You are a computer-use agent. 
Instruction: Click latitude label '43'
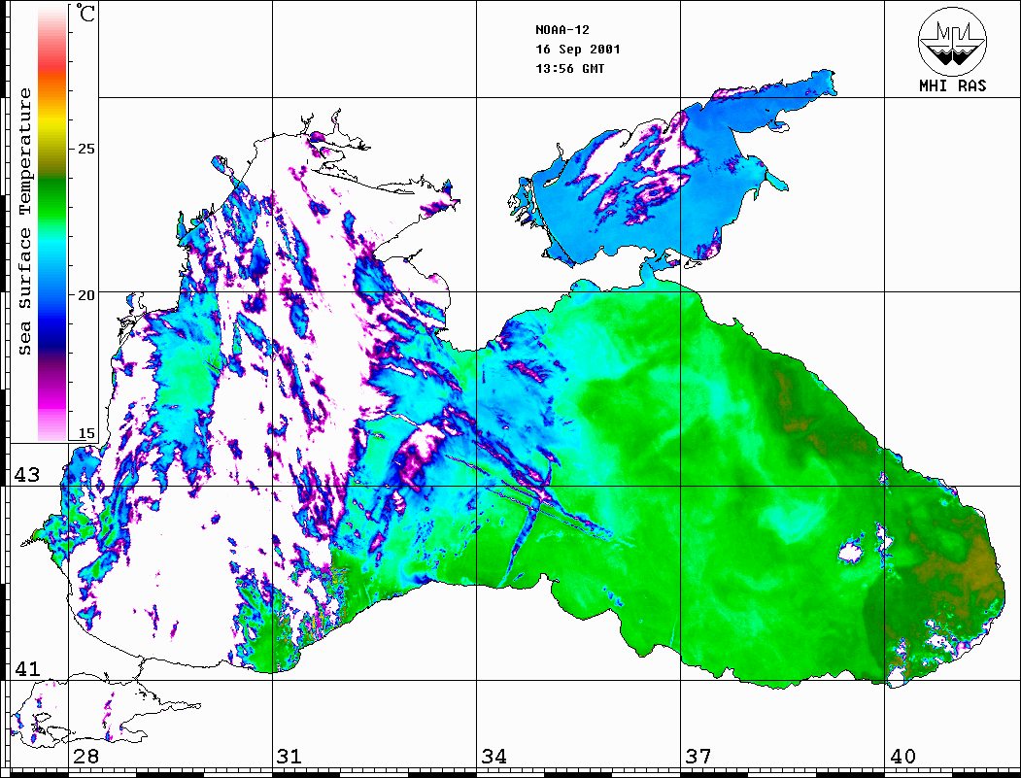pyautogui.click(x=26, y=475)
